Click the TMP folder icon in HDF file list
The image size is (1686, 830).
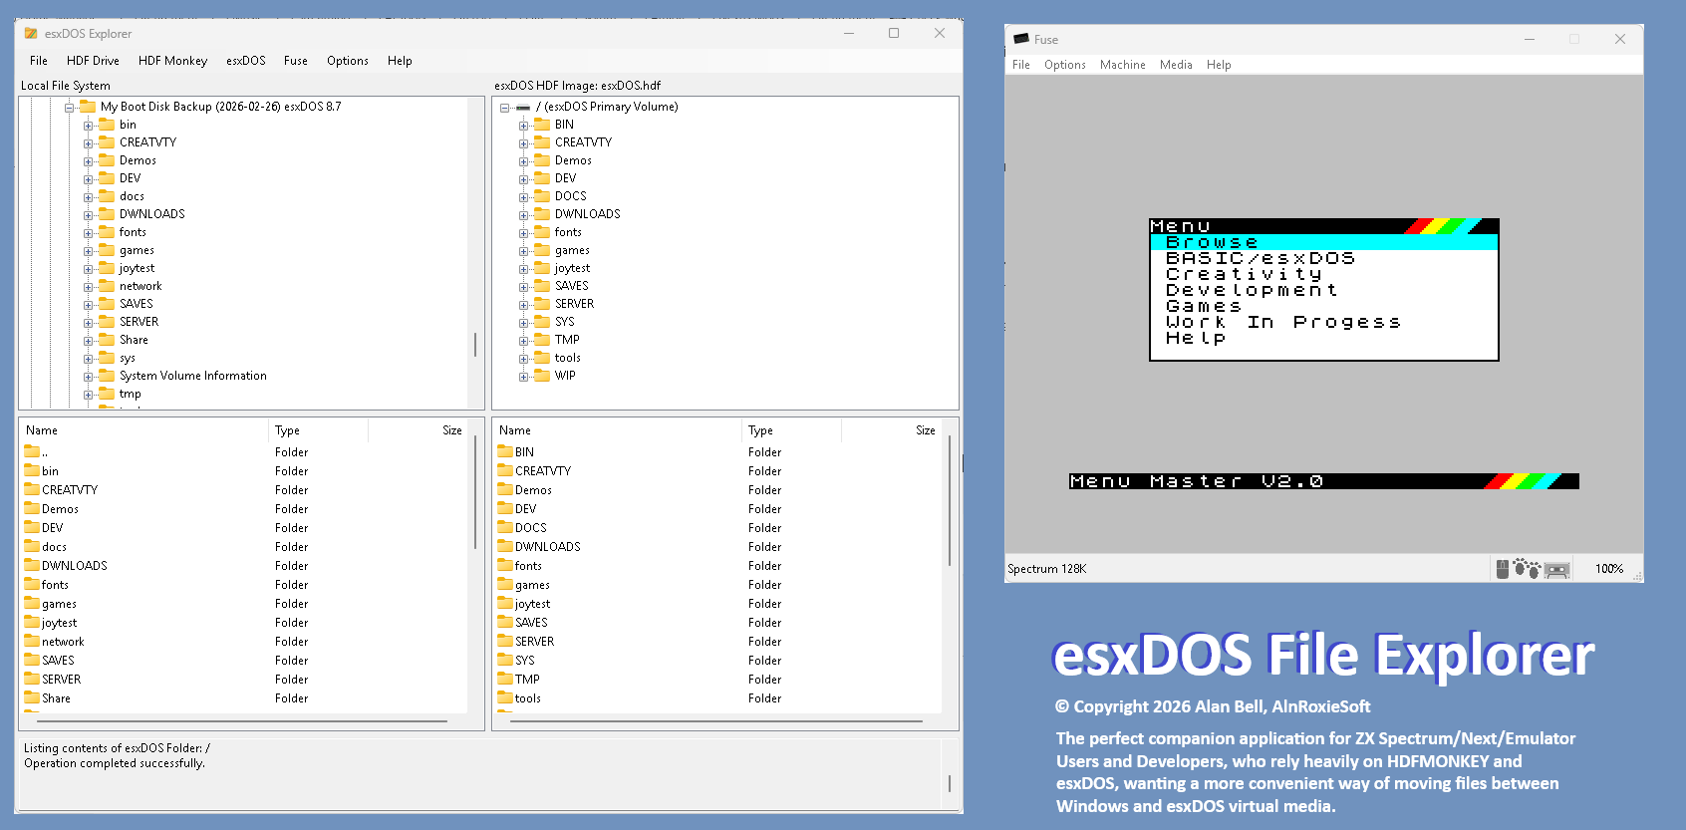tap(505, 679)
